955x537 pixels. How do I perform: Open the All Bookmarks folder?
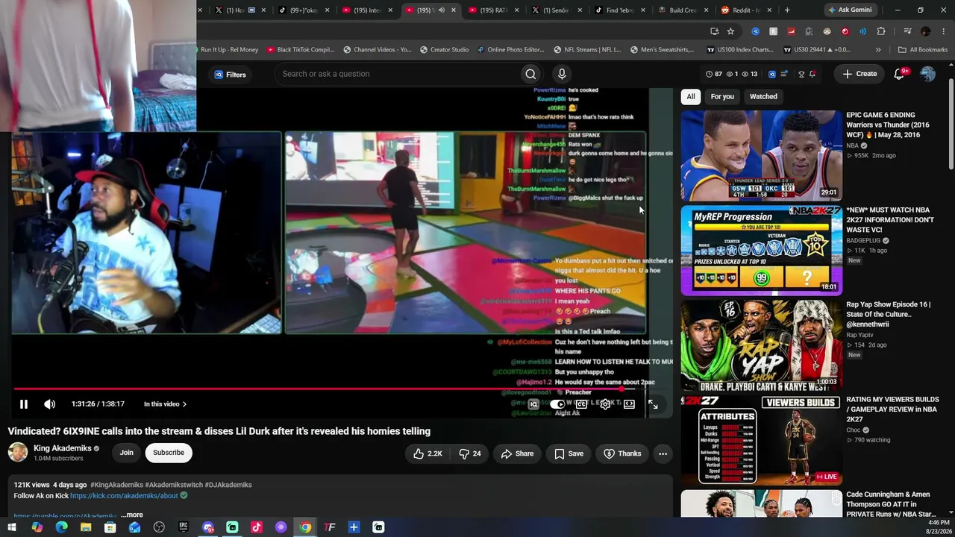(x=923, y=50)
